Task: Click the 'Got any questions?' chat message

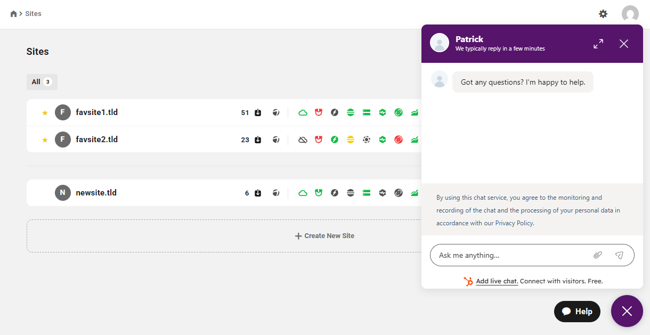Action: point(523,82)
